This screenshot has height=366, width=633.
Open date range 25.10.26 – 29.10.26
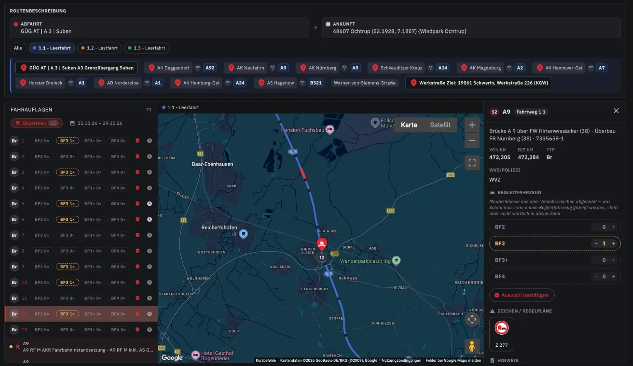click(x=96, y=123)
